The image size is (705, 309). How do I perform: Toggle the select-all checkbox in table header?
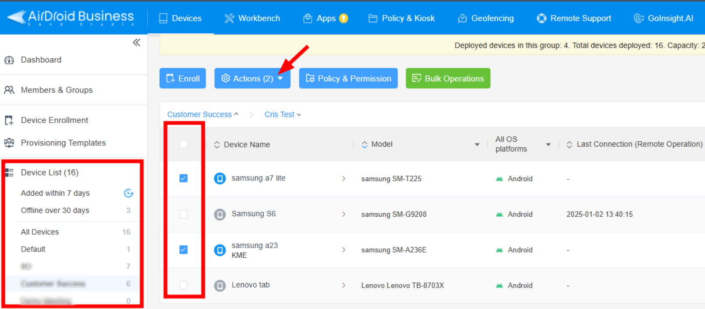click(x=184, y=144)
